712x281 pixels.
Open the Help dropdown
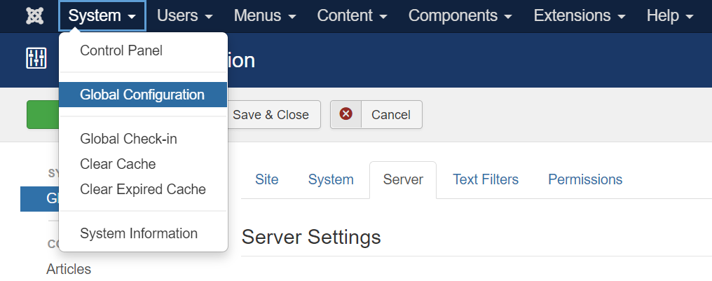[670, 15]
